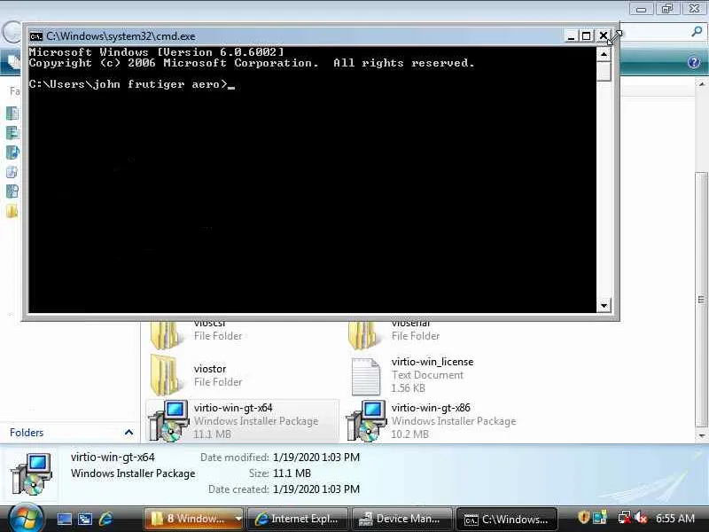709x532 pixels.
Task: Click the vioscsi folder icon
Action: click(x=166, y=335)
